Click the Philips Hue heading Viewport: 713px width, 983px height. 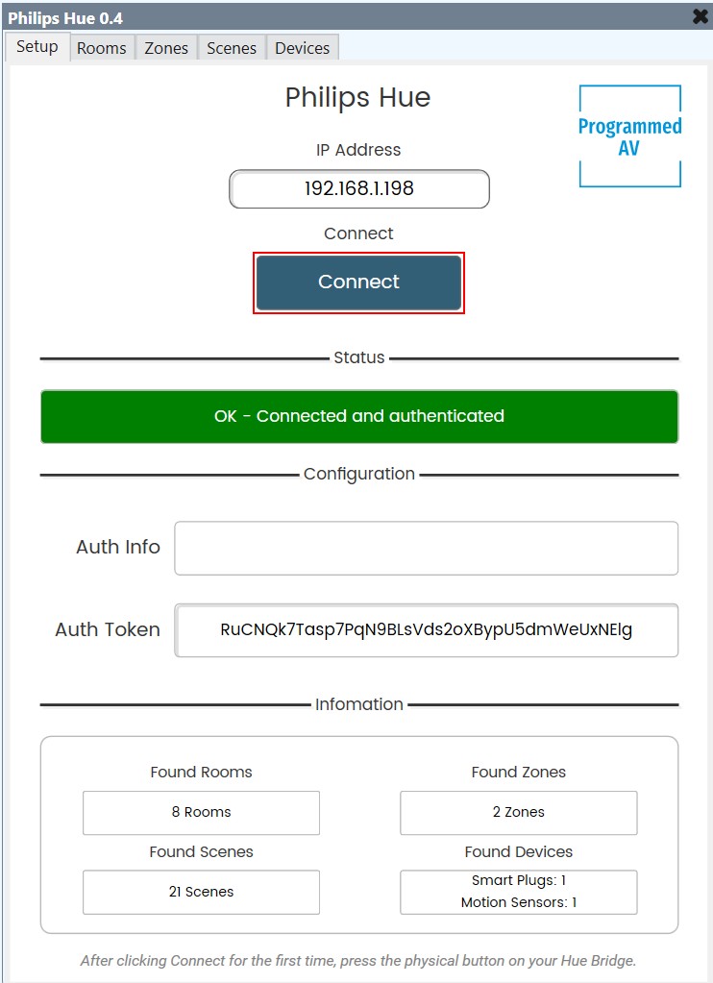pos(358,98)
